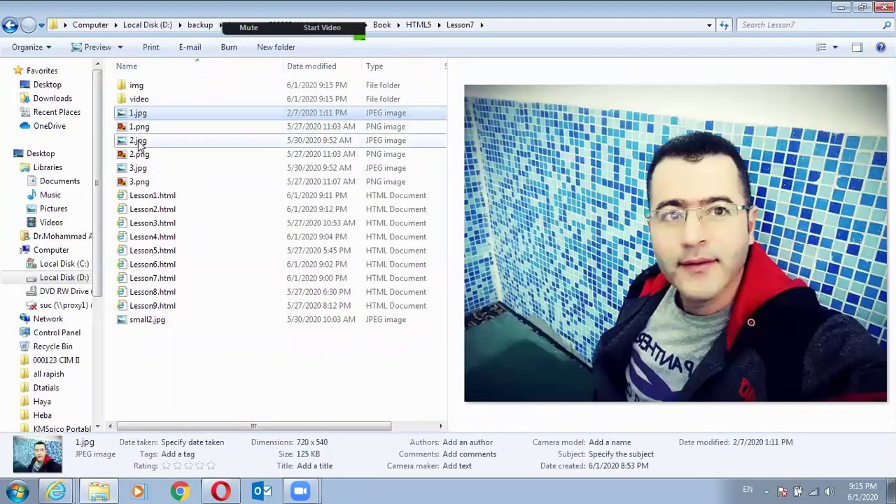
Task: Toggle the preview pane button
Action: click(x=857, y=48)
